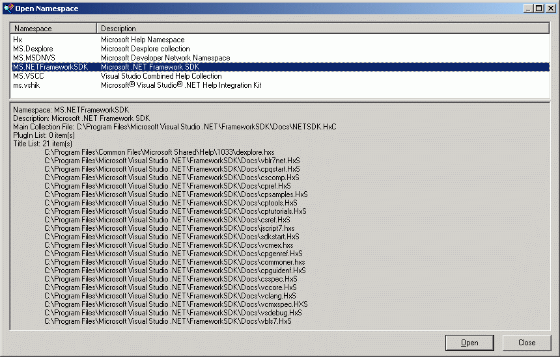Click the jscript7.hxs path line
Screen dimensions: 560x357
point(170,228)
